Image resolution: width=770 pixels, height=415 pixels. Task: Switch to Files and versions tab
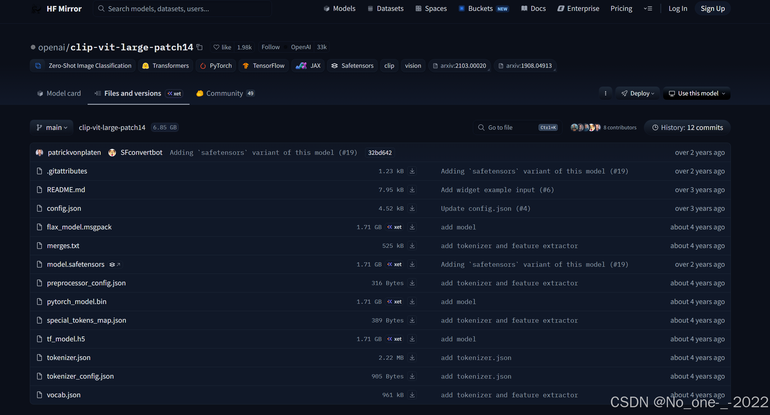[139, 93]
